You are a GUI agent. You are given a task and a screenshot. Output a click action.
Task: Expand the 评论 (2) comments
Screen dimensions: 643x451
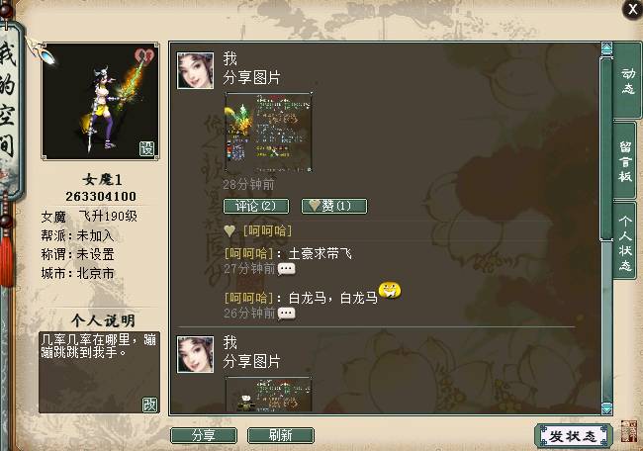pos(256,206)
